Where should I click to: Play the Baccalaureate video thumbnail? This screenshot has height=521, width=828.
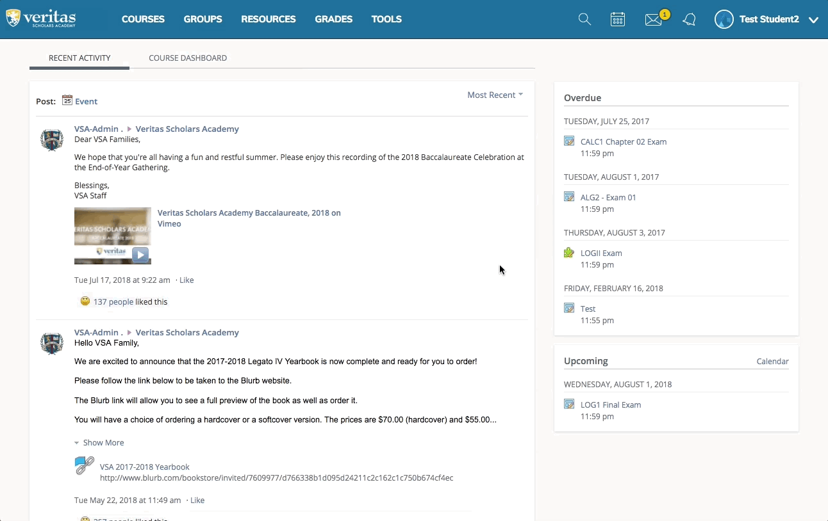[113, 236]
